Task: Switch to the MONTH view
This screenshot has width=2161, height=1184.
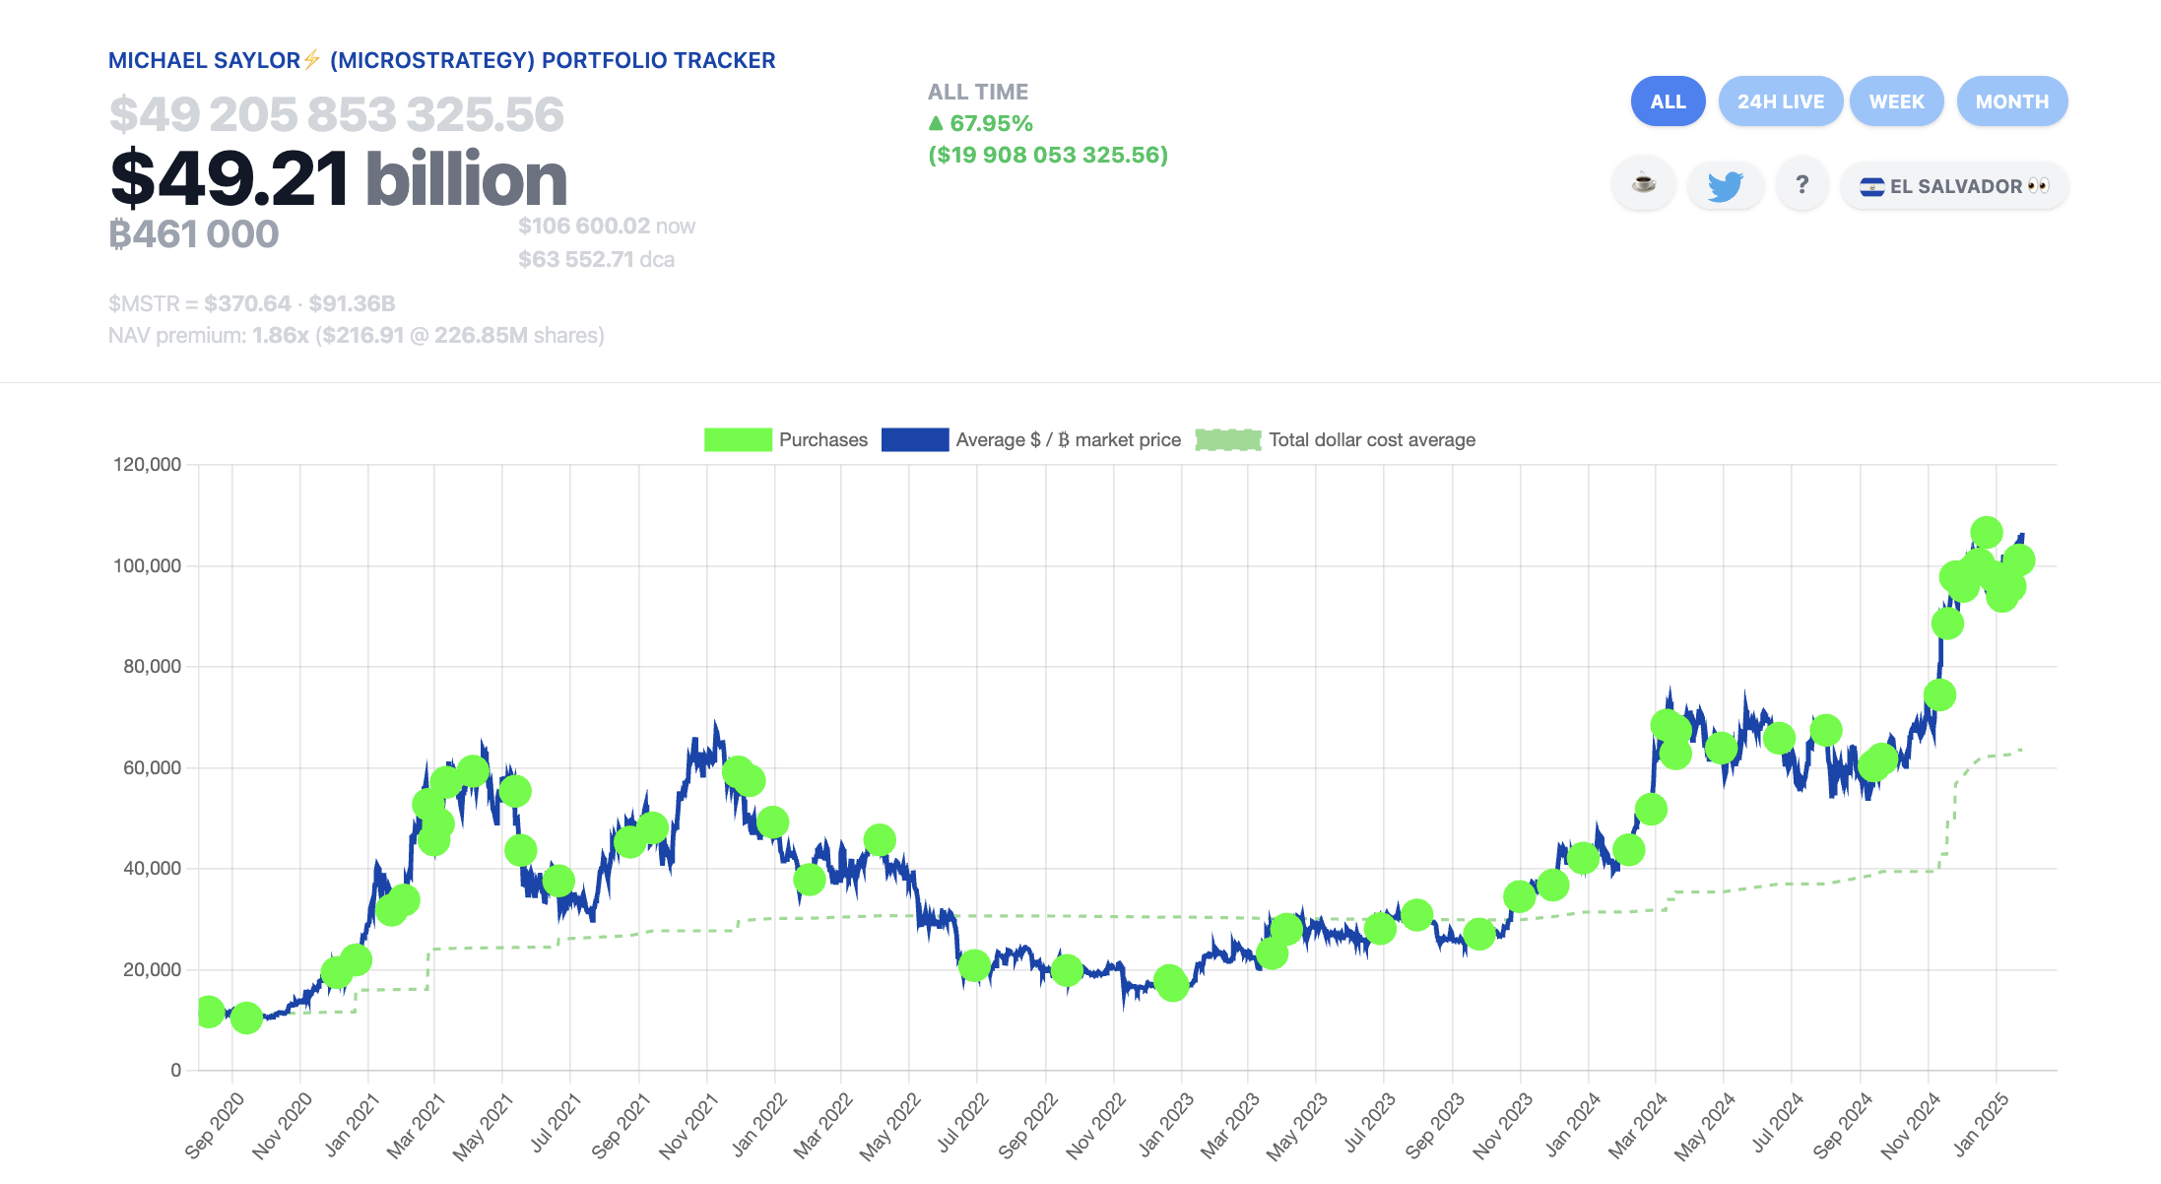Action: pos(2011,101)
